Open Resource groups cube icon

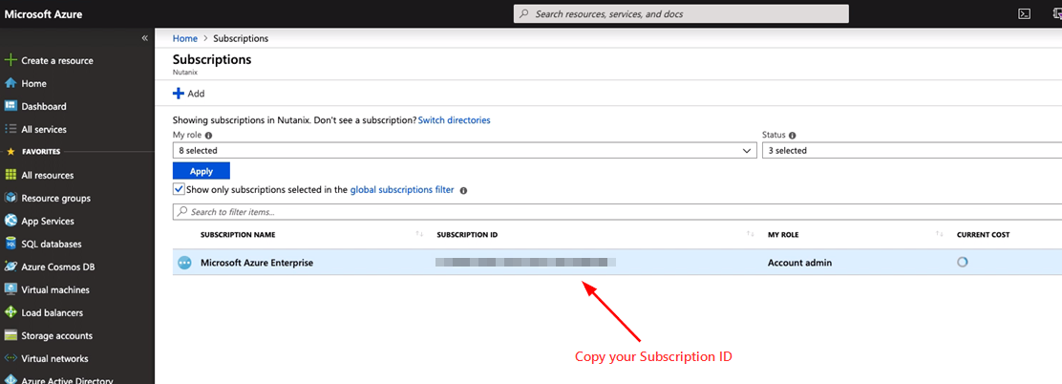coord(11,198)
